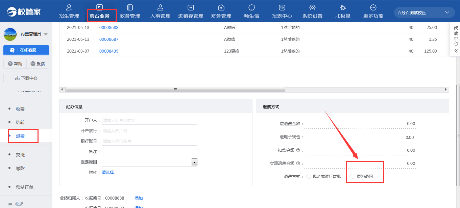Focus the 银行账号 field
The image size is (460, 208).
tap(149, 141)
